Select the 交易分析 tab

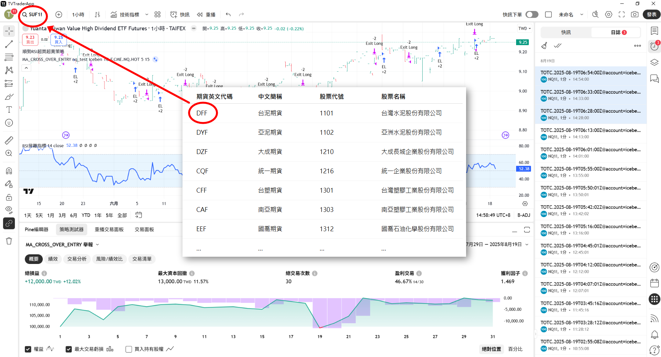77,259
